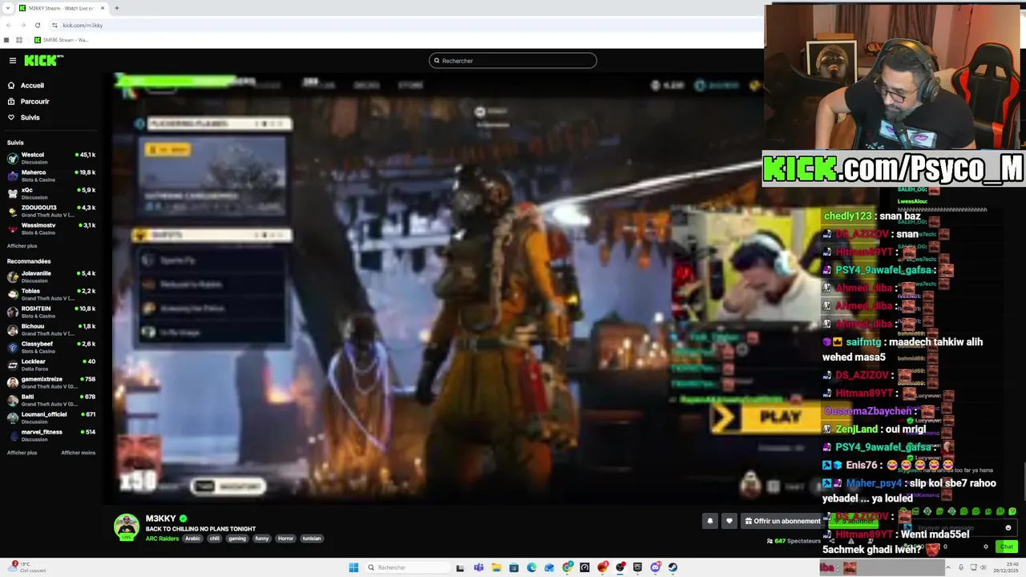The height and width of the screenshot is (577, 1026).
Task: Collapse recommended list with Afficher moins
Action: pyautogui.click(x=78, y=453)
